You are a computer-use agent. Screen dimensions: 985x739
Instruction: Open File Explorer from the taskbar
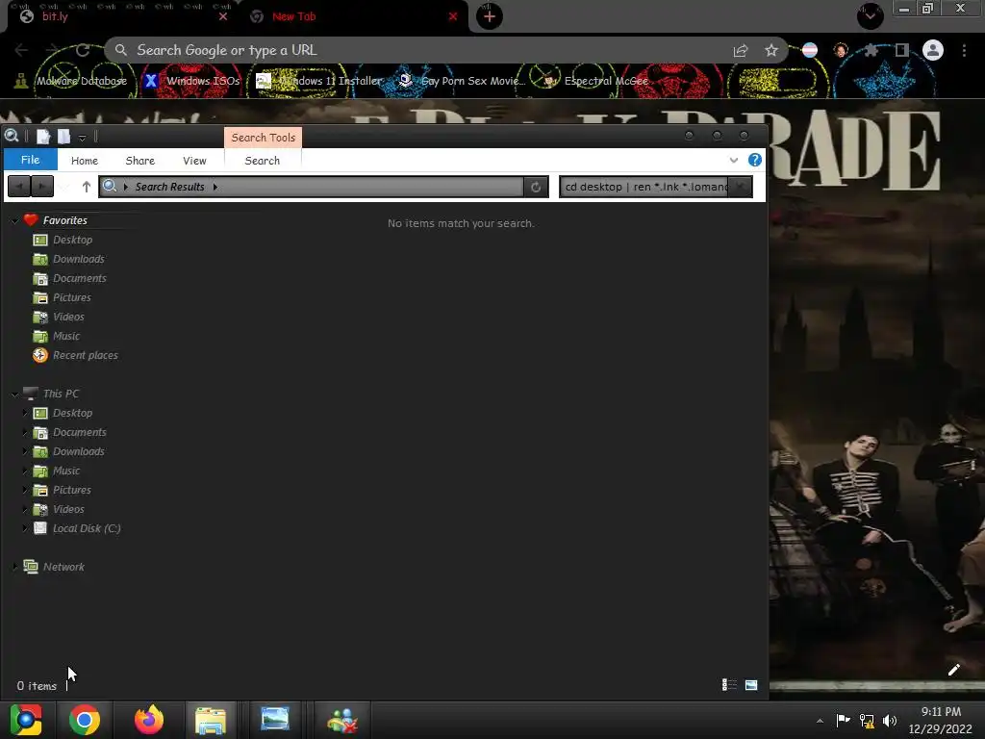coord(211,720)
